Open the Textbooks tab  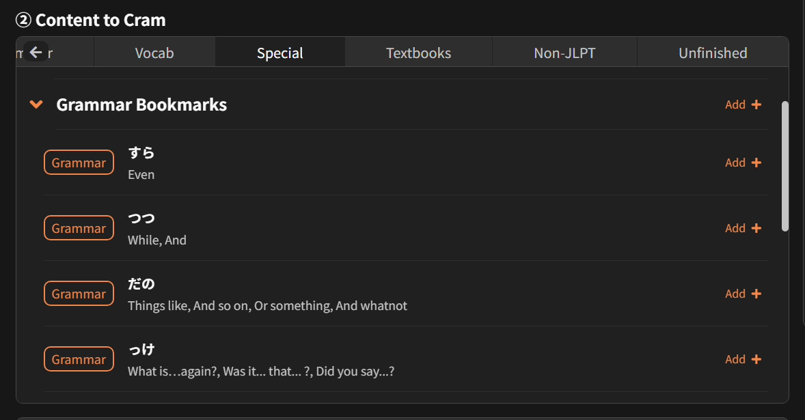click(x=418, y=53)
